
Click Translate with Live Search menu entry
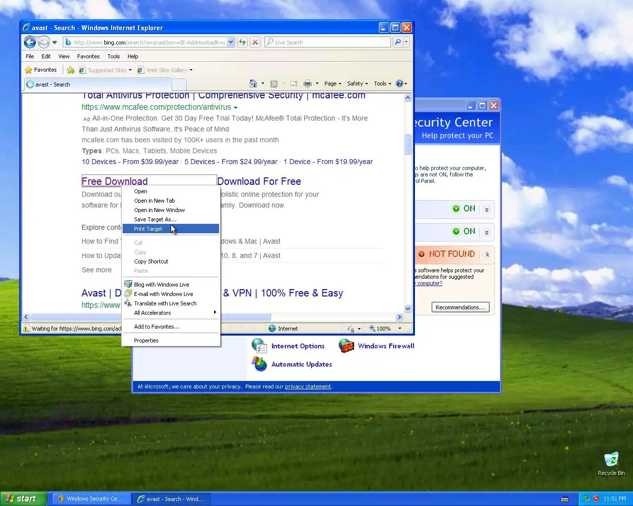coord(171,303)
